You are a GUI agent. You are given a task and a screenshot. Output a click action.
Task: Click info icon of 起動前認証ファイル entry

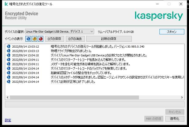click(9, 73)
